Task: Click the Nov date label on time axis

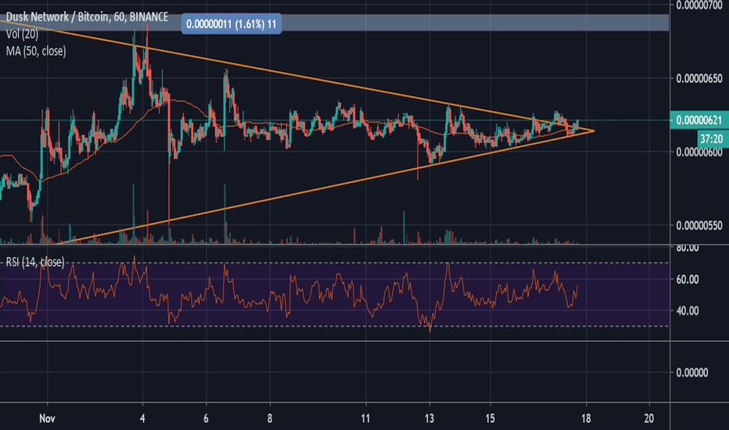Action: (x=47, y=418)
